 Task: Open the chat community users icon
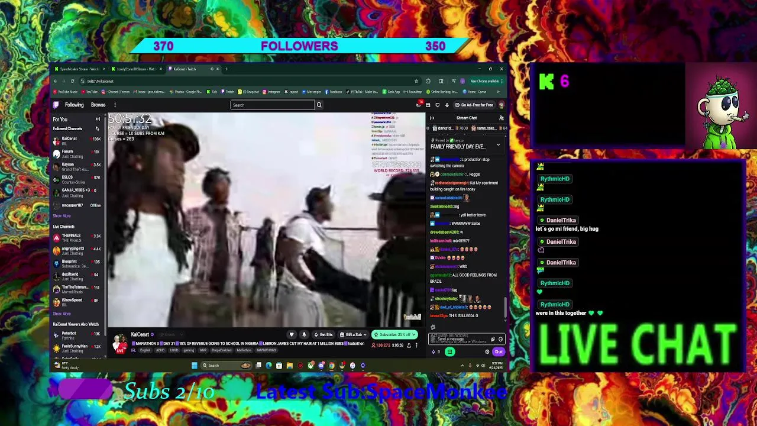(x=501, y=118)
